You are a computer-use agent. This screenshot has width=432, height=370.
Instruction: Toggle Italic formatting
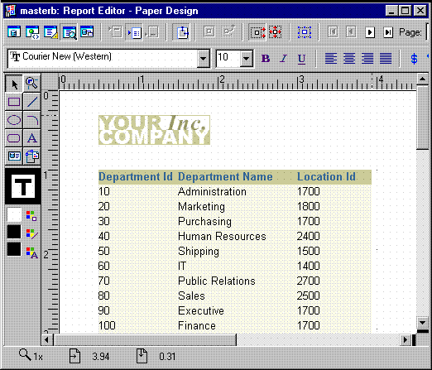[284, 59]
